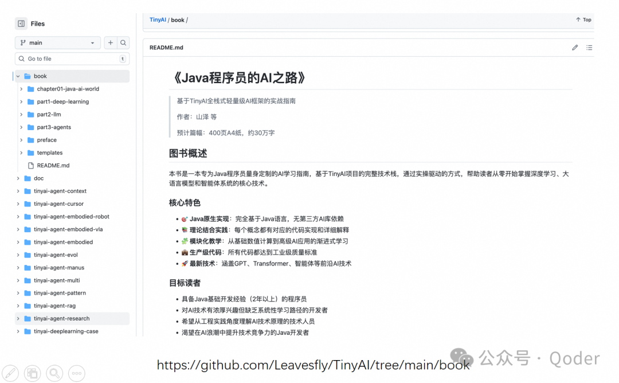The width and height of the screenshot is (619, 383).
Task: Click the copy pages icon in bottom toolbar
Action: point(32,373)
